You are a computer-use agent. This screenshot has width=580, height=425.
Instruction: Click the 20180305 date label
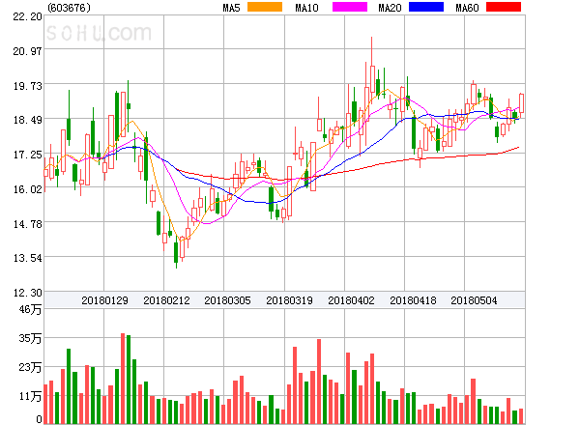coord(227,300)
